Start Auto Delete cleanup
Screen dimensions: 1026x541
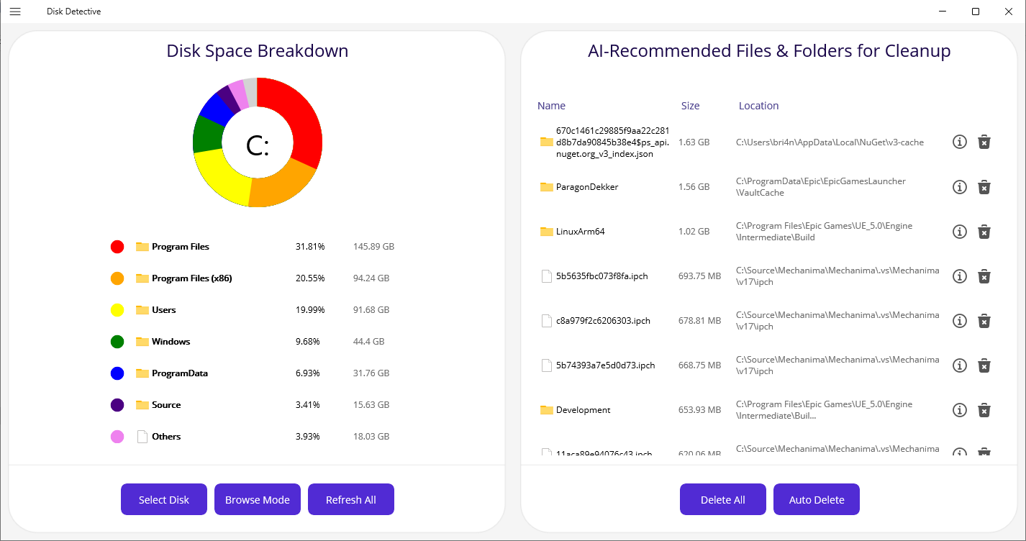click(817, 499)
